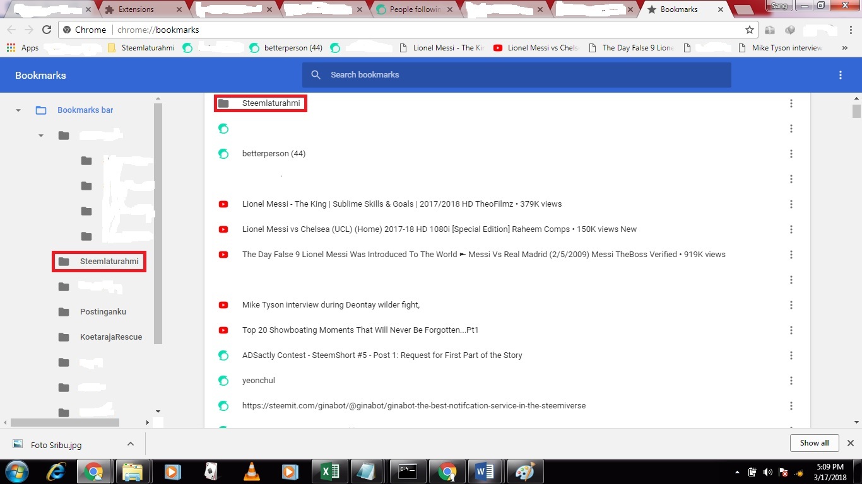Viewport: 862px width, 484px height.
Task: Bookmark this page with the star icon
Action: point(750,30)
